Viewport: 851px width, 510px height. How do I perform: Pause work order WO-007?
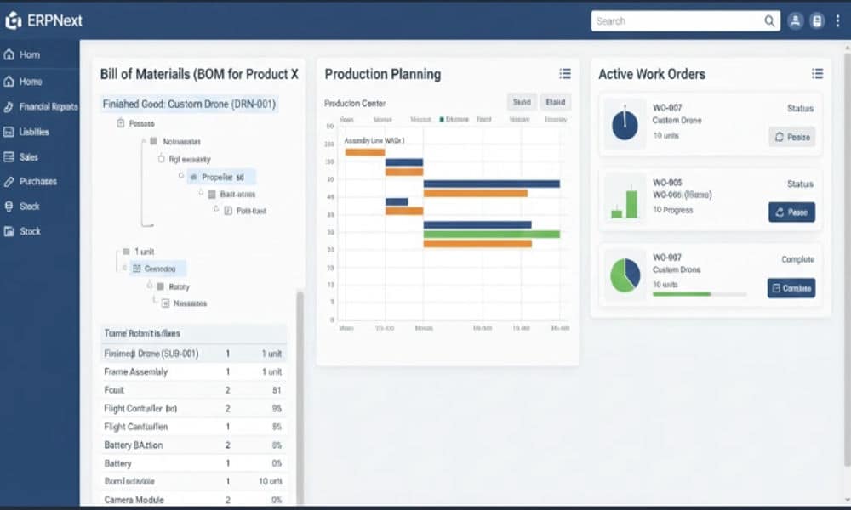[791, 137]
